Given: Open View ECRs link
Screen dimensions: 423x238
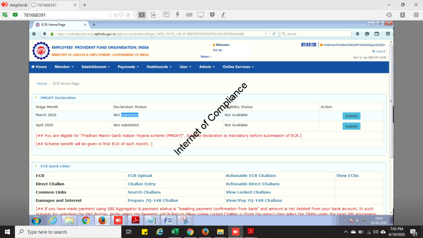Looking at the screenshot, I should click(x=347, y=175).
